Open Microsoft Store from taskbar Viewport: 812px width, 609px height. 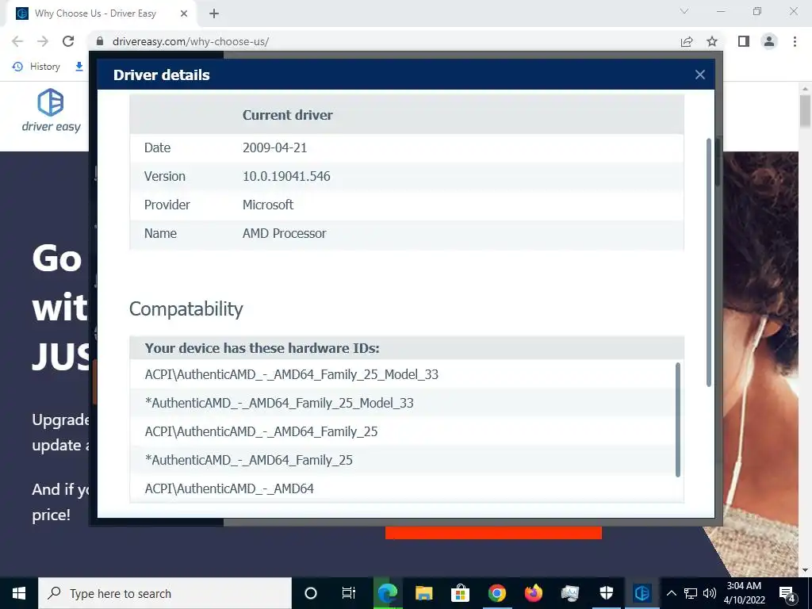coord(460,593)
